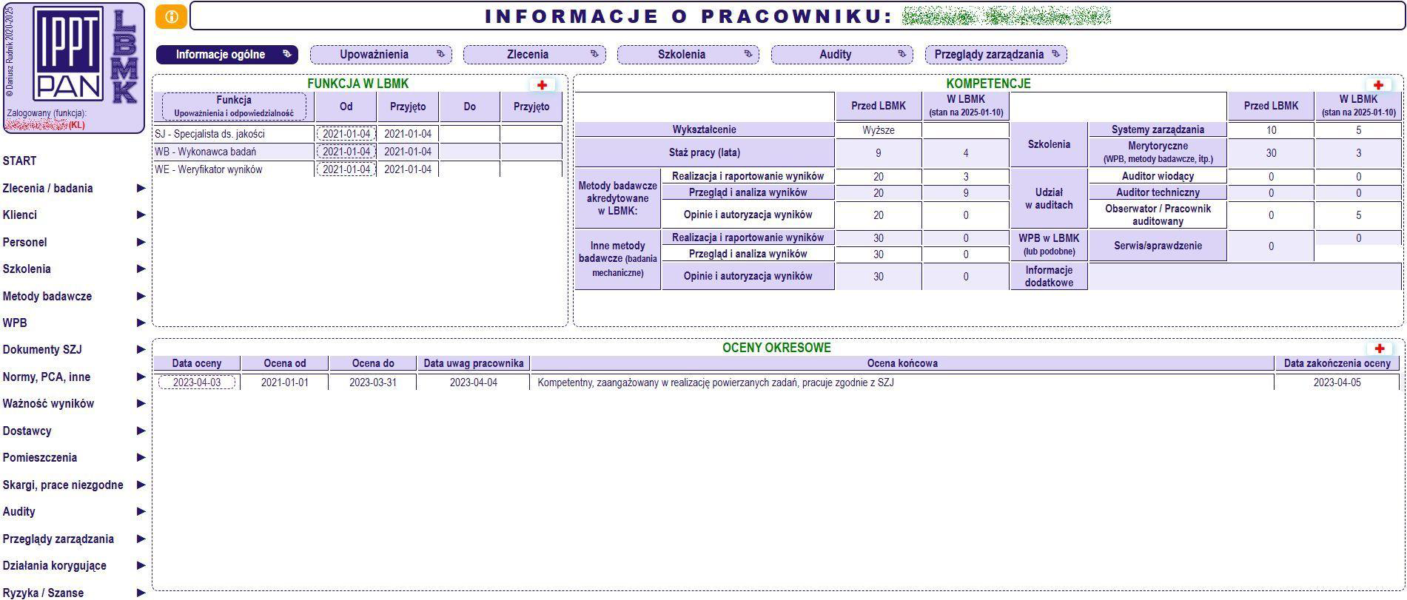The width and height of the screenshot is (1407, 600).
Task: Open Od date 2021-01-04 for SJ row
Action: pos(346,134)
